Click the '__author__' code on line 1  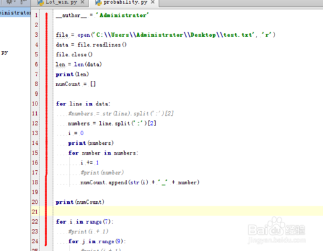click(x=71, y=16)
